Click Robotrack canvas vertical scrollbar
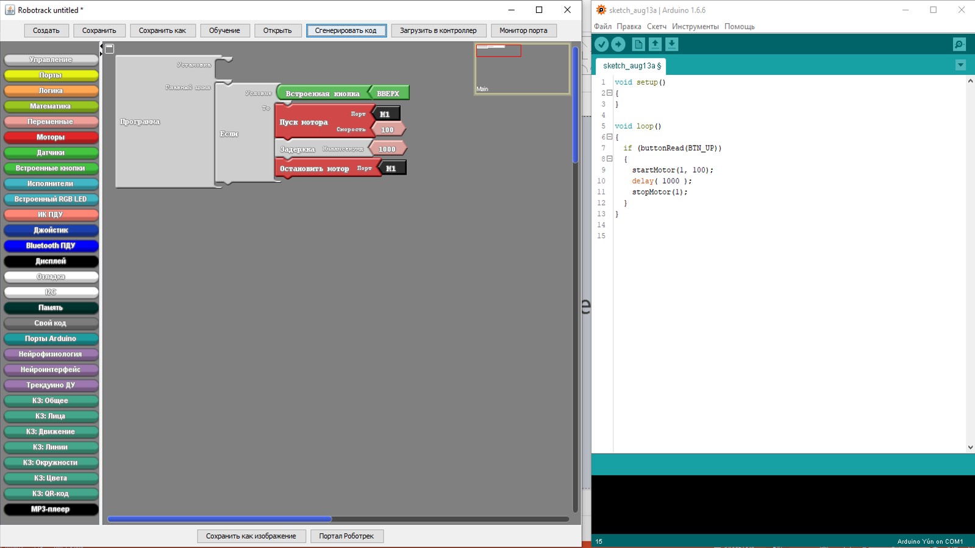The image size is (975, 548). [x=575, y=105]
